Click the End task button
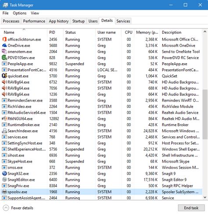 [191, 208]
